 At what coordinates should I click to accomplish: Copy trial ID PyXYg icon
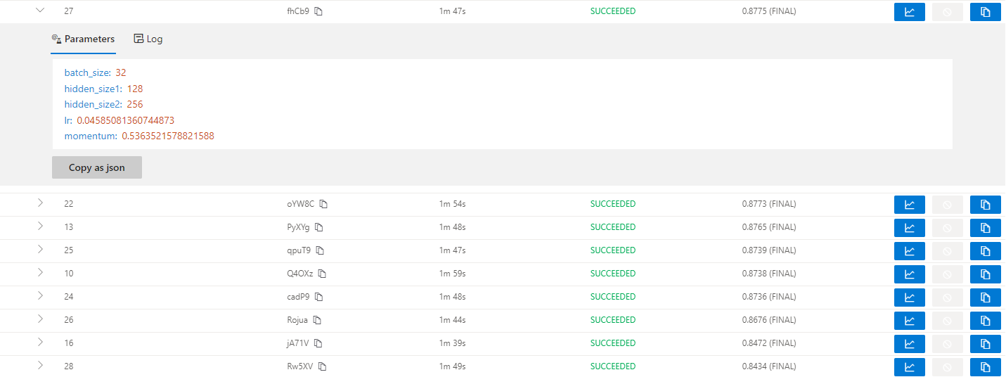click(318, 227)
